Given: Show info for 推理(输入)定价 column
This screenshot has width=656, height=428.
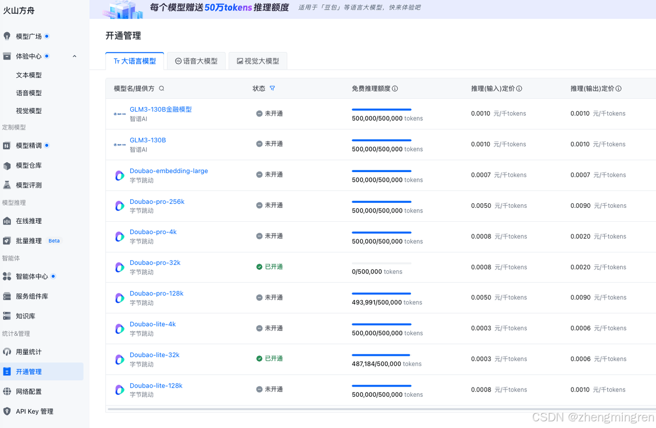Looking at the screenshot, I should point(519,89).
